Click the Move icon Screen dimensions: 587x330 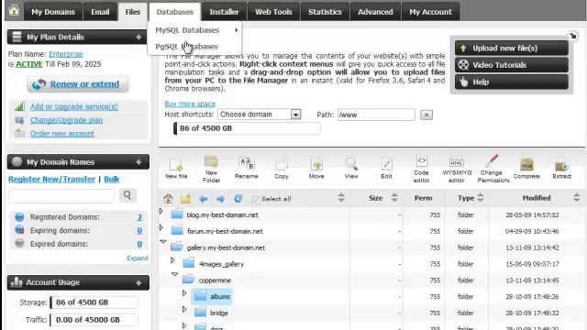tap(316, 168)
